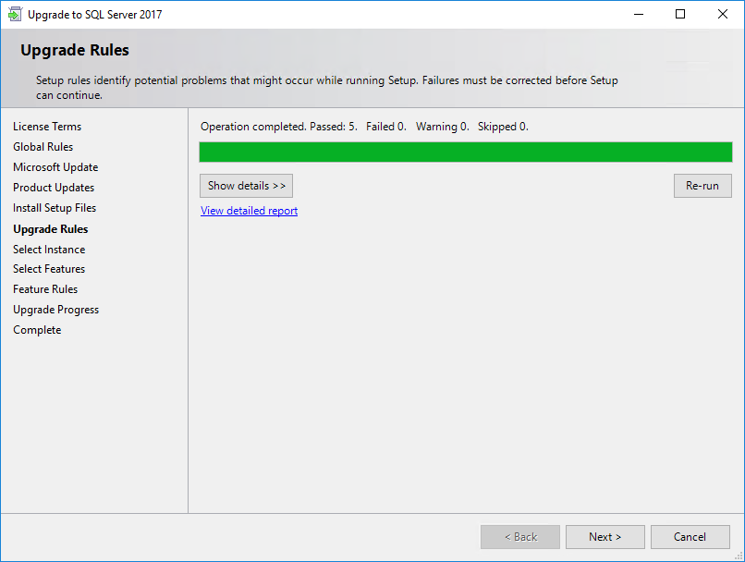
Task: Minimize the setup window
Action: (x=639, y=14)
